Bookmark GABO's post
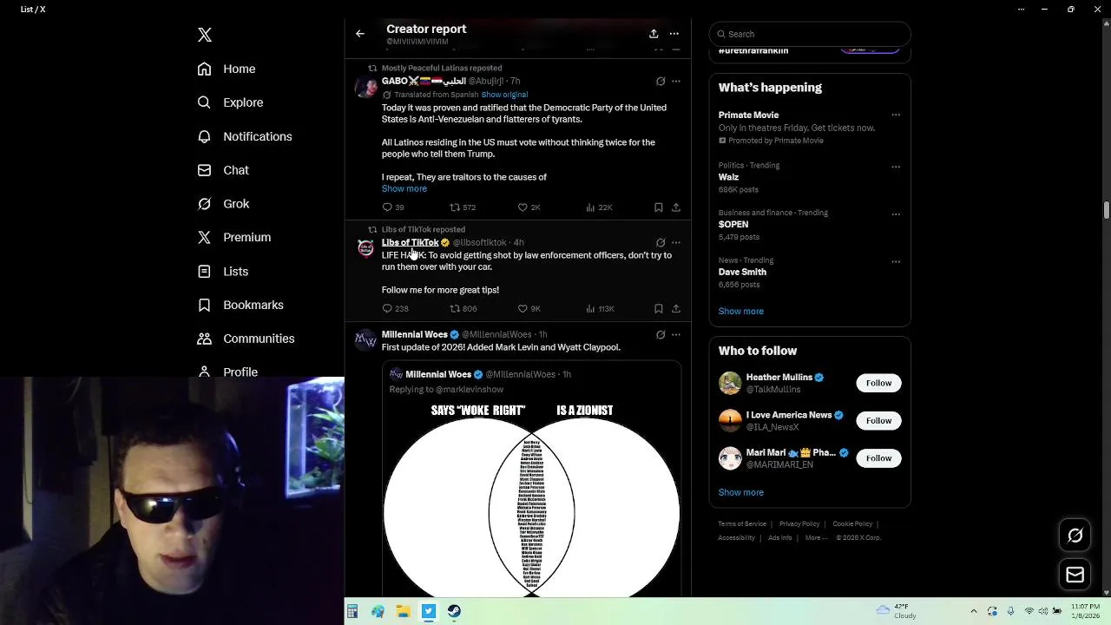The height and width of the screenshot is (625, 1111). coord(659,207)
